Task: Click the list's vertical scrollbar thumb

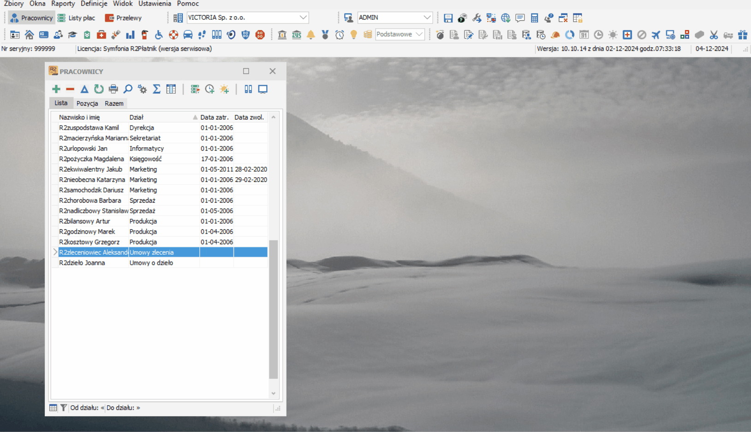Action: [274, 309]
